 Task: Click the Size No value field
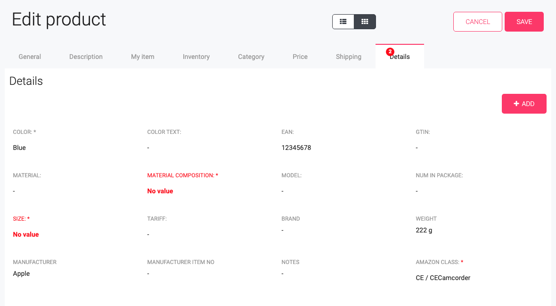[x=26, y=234]
